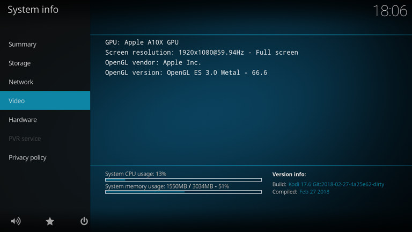This screenshot has height=232, width=412.
Task: Click the OpenGL version info line
Action: (x=186, y=73)
